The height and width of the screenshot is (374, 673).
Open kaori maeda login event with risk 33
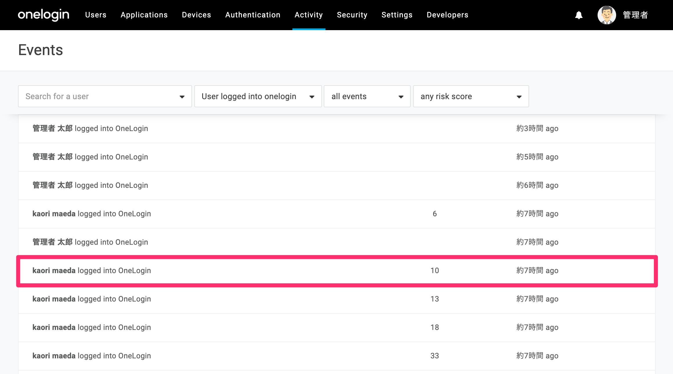tap(336, 356)
